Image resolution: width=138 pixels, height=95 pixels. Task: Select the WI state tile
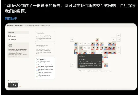click(x=97, y=40)
